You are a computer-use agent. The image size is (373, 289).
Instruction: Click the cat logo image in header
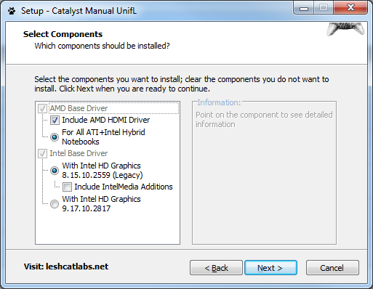point(345,29)
